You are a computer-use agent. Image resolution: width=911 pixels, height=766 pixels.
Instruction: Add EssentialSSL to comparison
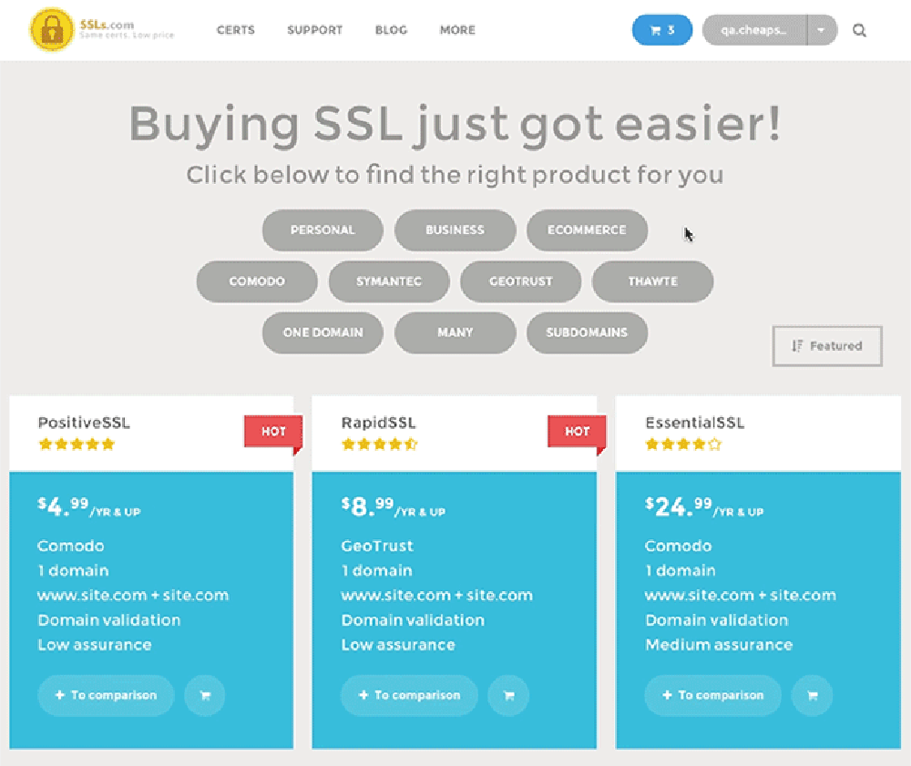tap(713, 695)
